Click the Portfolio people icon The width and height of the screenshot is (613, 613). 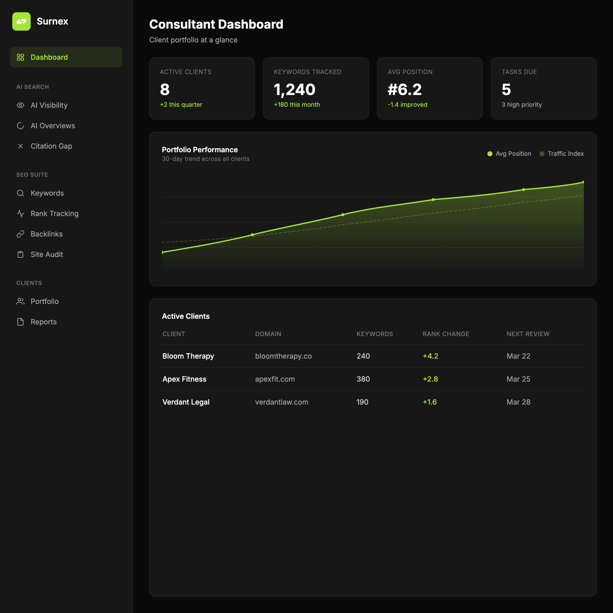[x=20, y=301]
